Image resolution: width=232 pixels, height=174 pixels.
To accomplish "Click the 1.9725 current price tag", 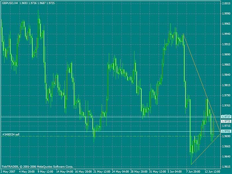I will pyautogui.click(x=226, y=121).
